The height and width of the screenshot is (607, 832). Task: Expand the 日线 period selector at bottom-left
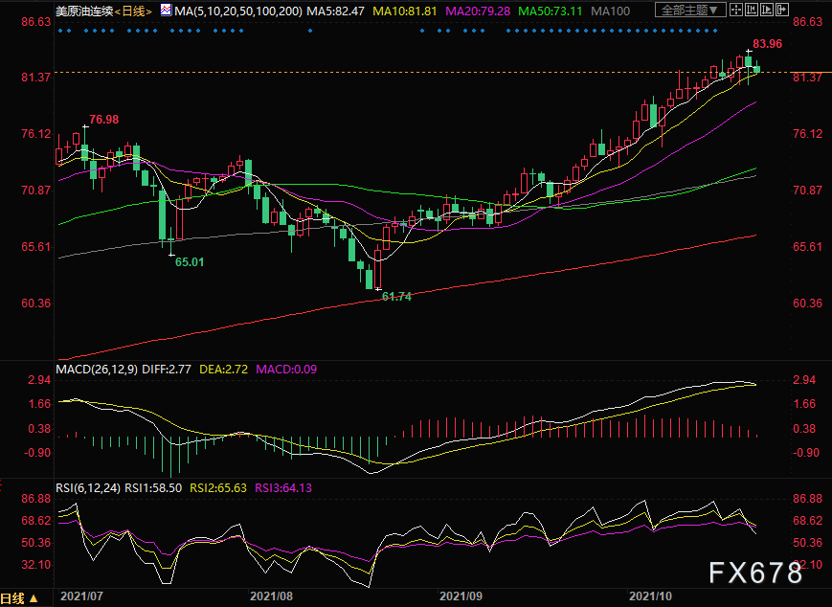[20, 598]
